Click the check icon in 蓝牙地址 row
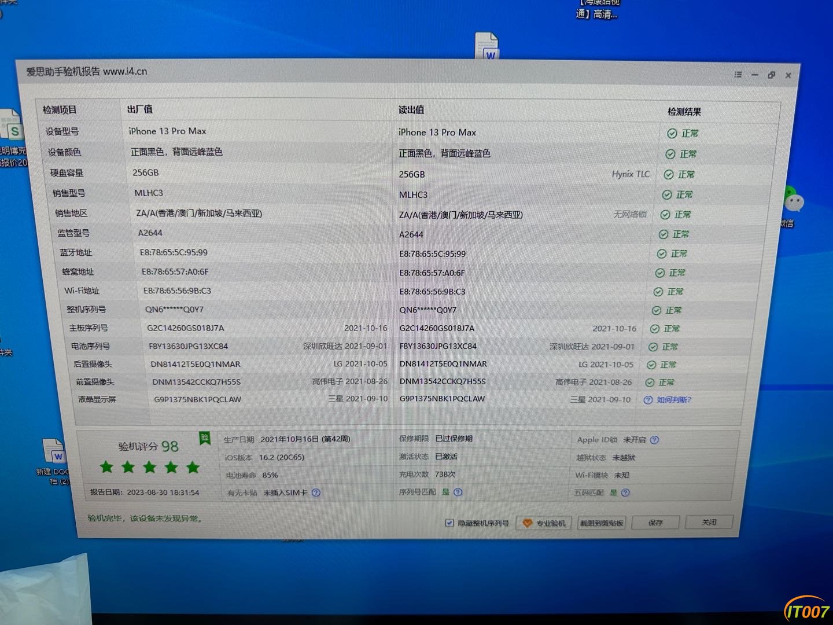The image size is (833, 625). [661, 254]
